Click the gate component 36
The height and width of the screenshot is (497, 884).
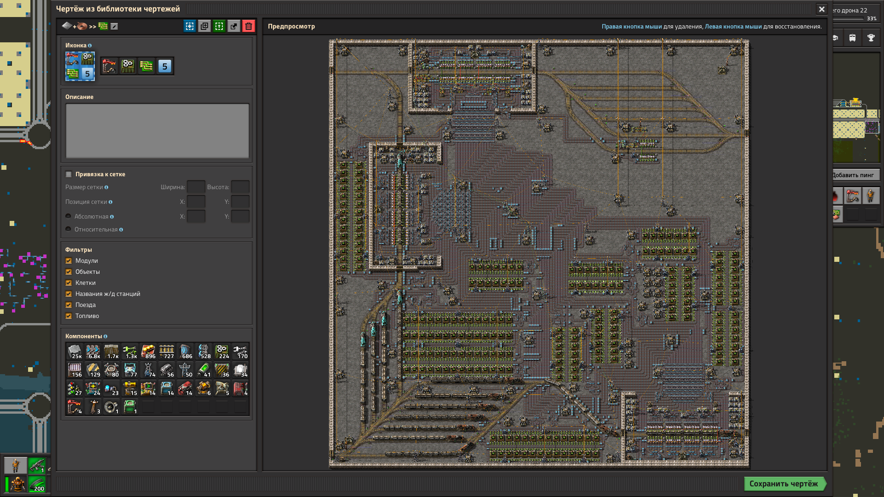[222, 370]
